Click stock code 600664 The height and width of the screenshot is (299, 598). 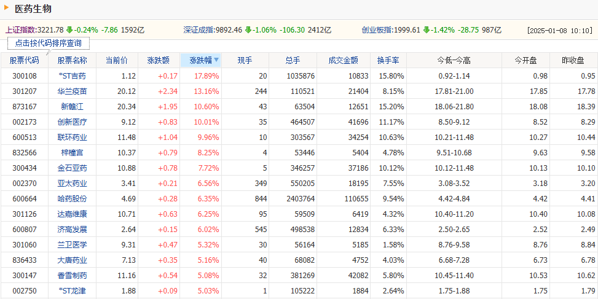pyautogui.click(x=25, y=199)
